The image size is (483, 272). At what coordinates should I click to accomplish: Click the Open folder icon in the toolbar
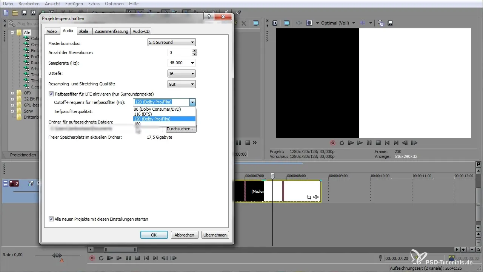pos(15,13)
